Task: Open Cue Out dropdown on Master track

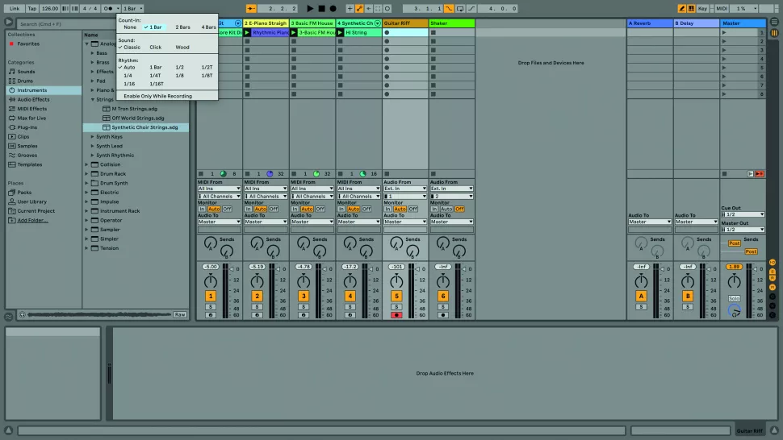Action: [742, 214]
